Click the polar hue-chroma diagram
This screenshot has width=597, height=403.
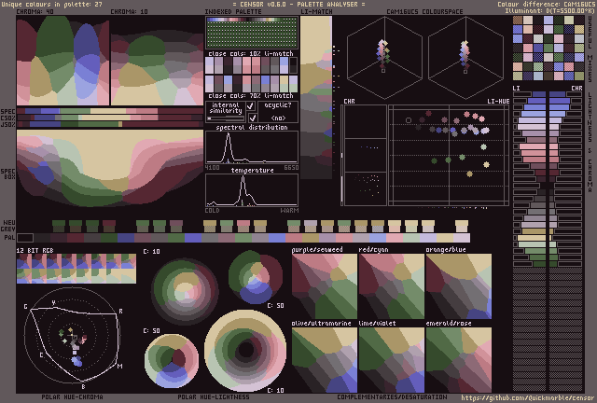(74, 337)
